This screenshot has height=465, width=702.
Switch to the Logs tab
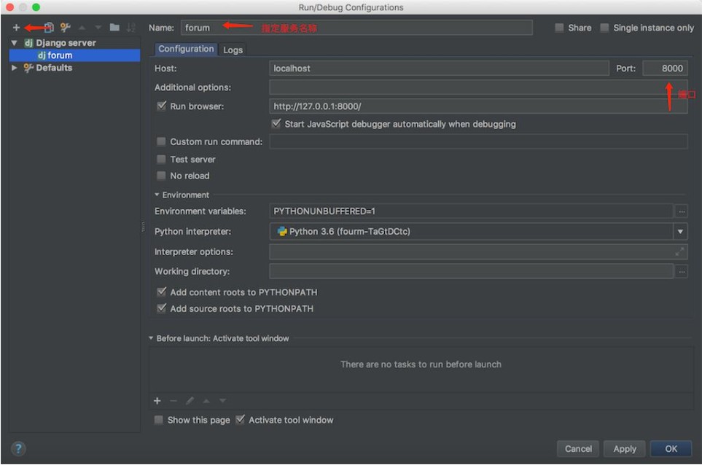point(233,50)
